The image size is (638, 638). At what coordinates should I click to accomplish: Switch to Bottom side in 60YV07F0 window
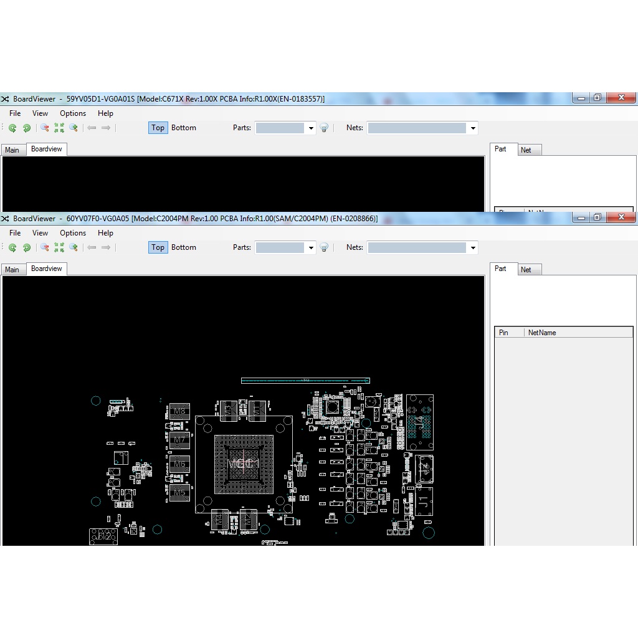point(184,247)
